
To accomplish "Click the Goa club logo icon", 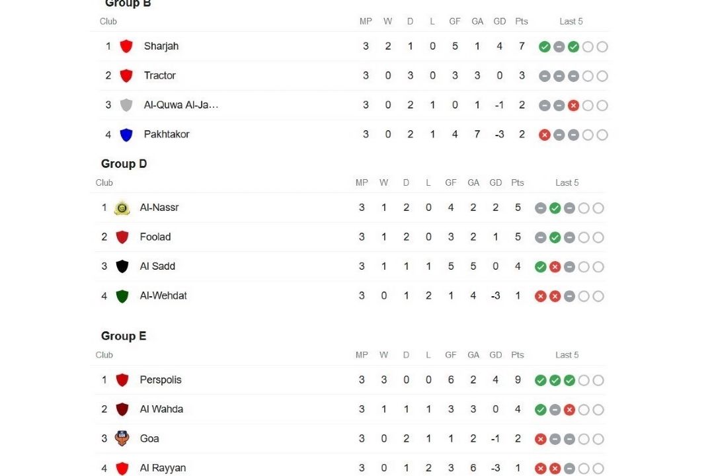I will 122,438.
